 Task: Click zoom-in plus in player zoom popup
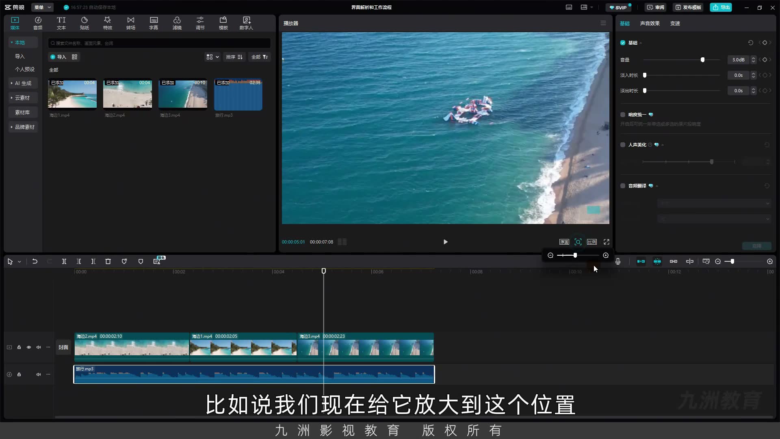click(606, 255)
